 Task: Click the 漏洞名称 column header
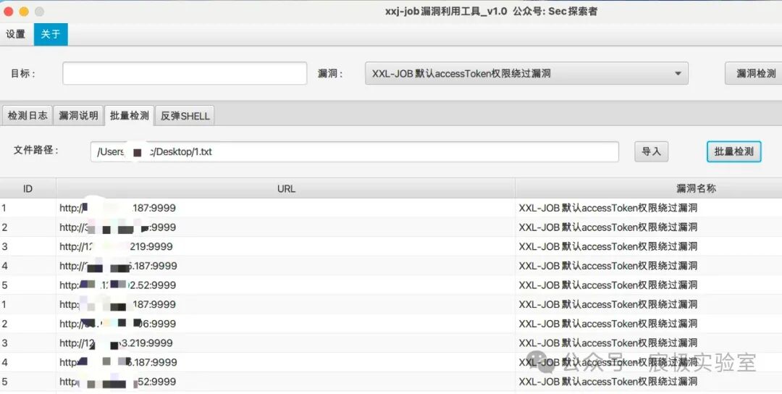click(x=696, y=188)
